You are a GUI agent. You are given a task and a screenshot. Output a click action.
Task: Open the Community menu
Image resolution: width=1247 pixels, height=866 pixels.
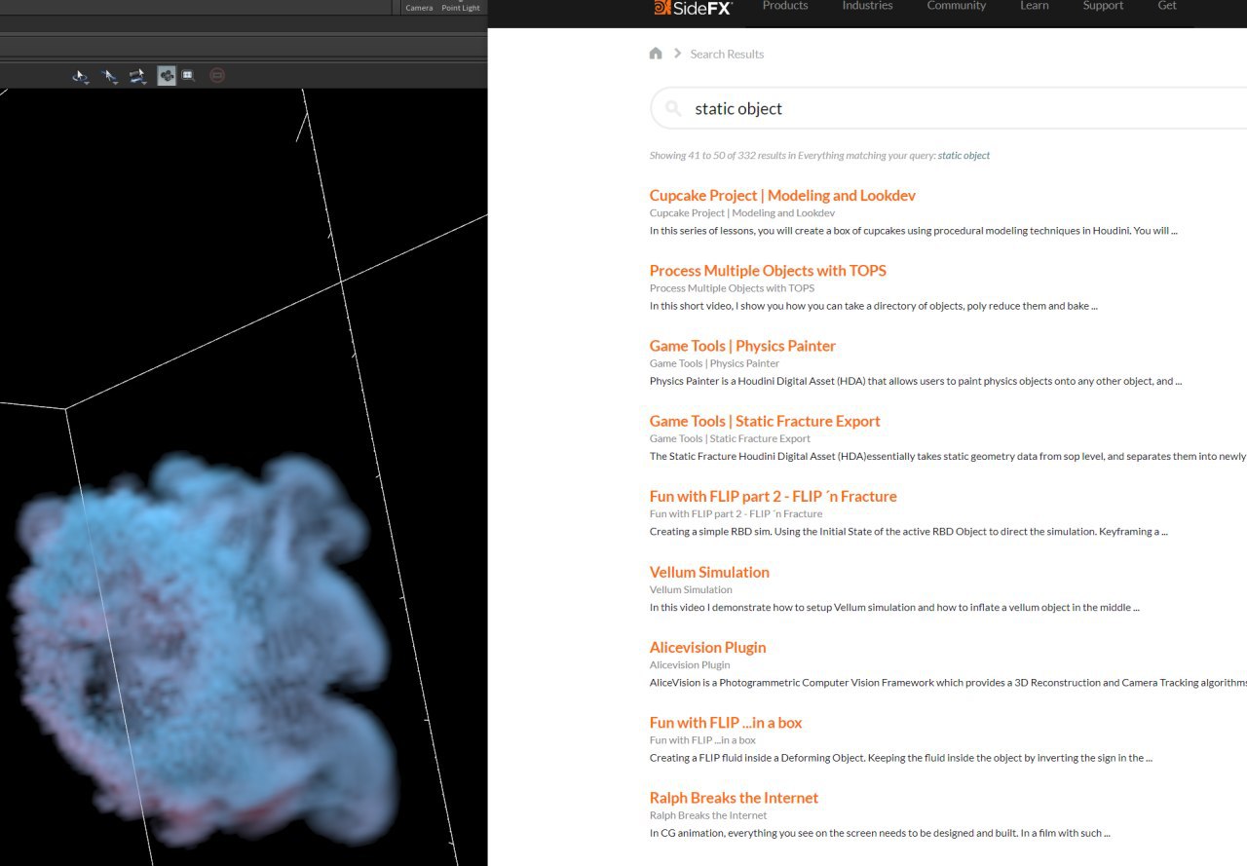[x=957, y=6]
